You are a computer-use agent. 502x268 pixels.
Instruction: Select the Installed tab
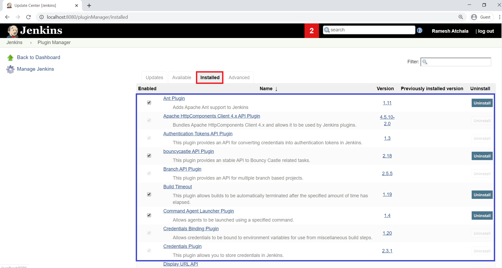point(210,78)
